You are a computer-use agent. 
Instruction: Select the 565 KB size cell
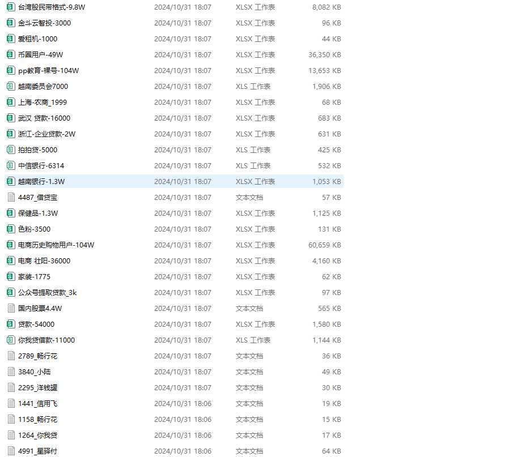tap(329, 309)
